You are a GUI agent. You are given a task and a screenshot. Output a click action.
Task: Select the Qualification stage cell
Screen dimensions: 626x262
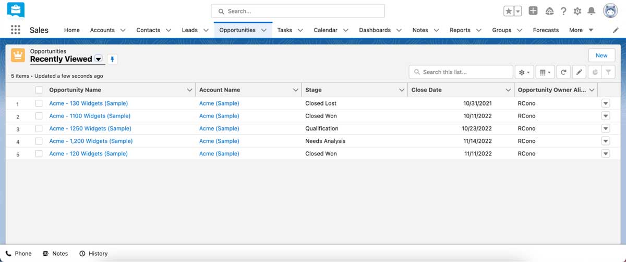[322, 128]
